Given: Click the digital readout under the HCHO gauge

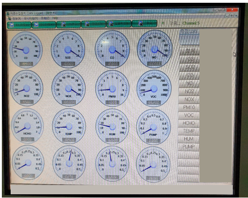Looking at the screenshot, I should point(27,139).
